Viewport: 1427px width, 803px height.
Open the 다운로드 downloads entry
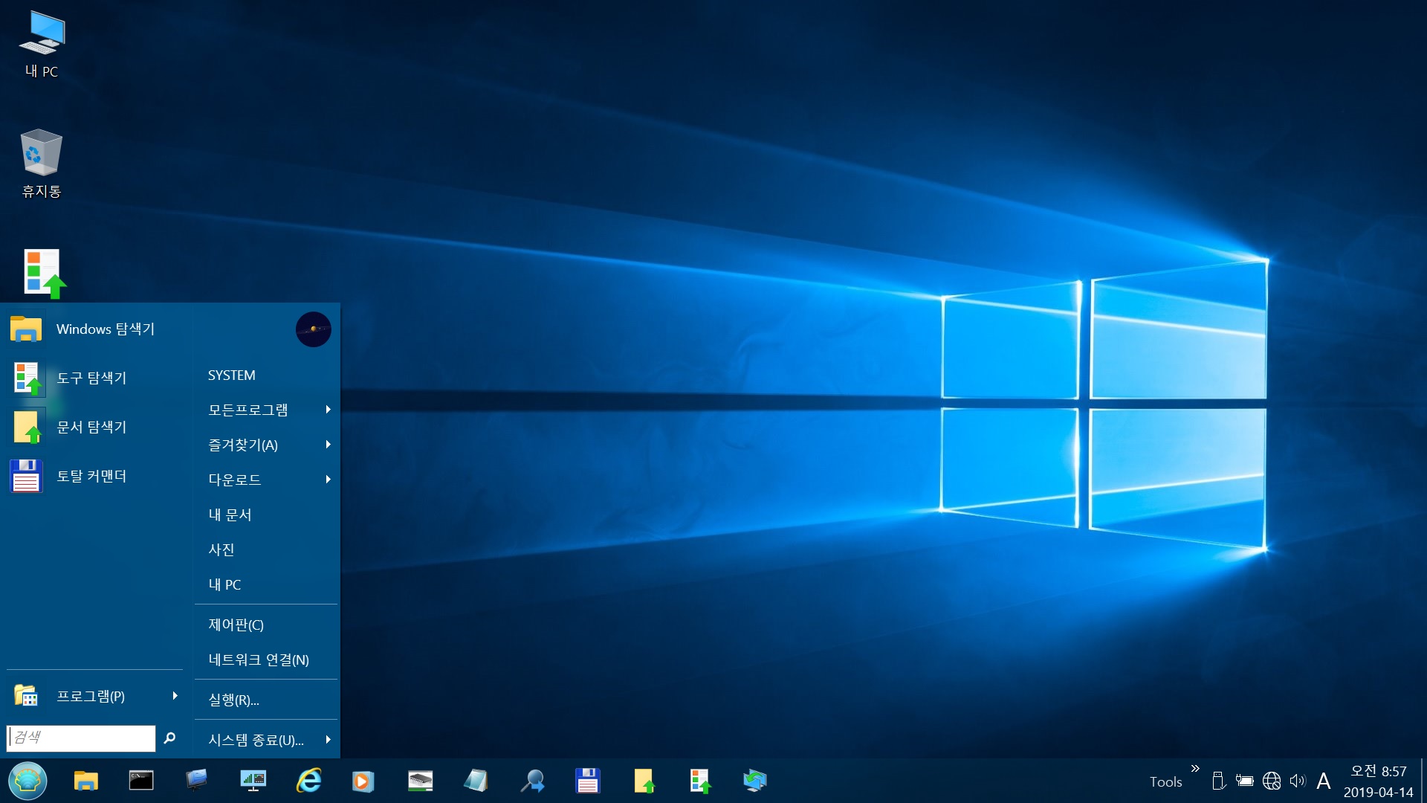coord(266,480)
